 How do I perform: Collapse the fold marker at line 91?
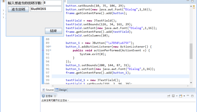click(x=50, y=50)
